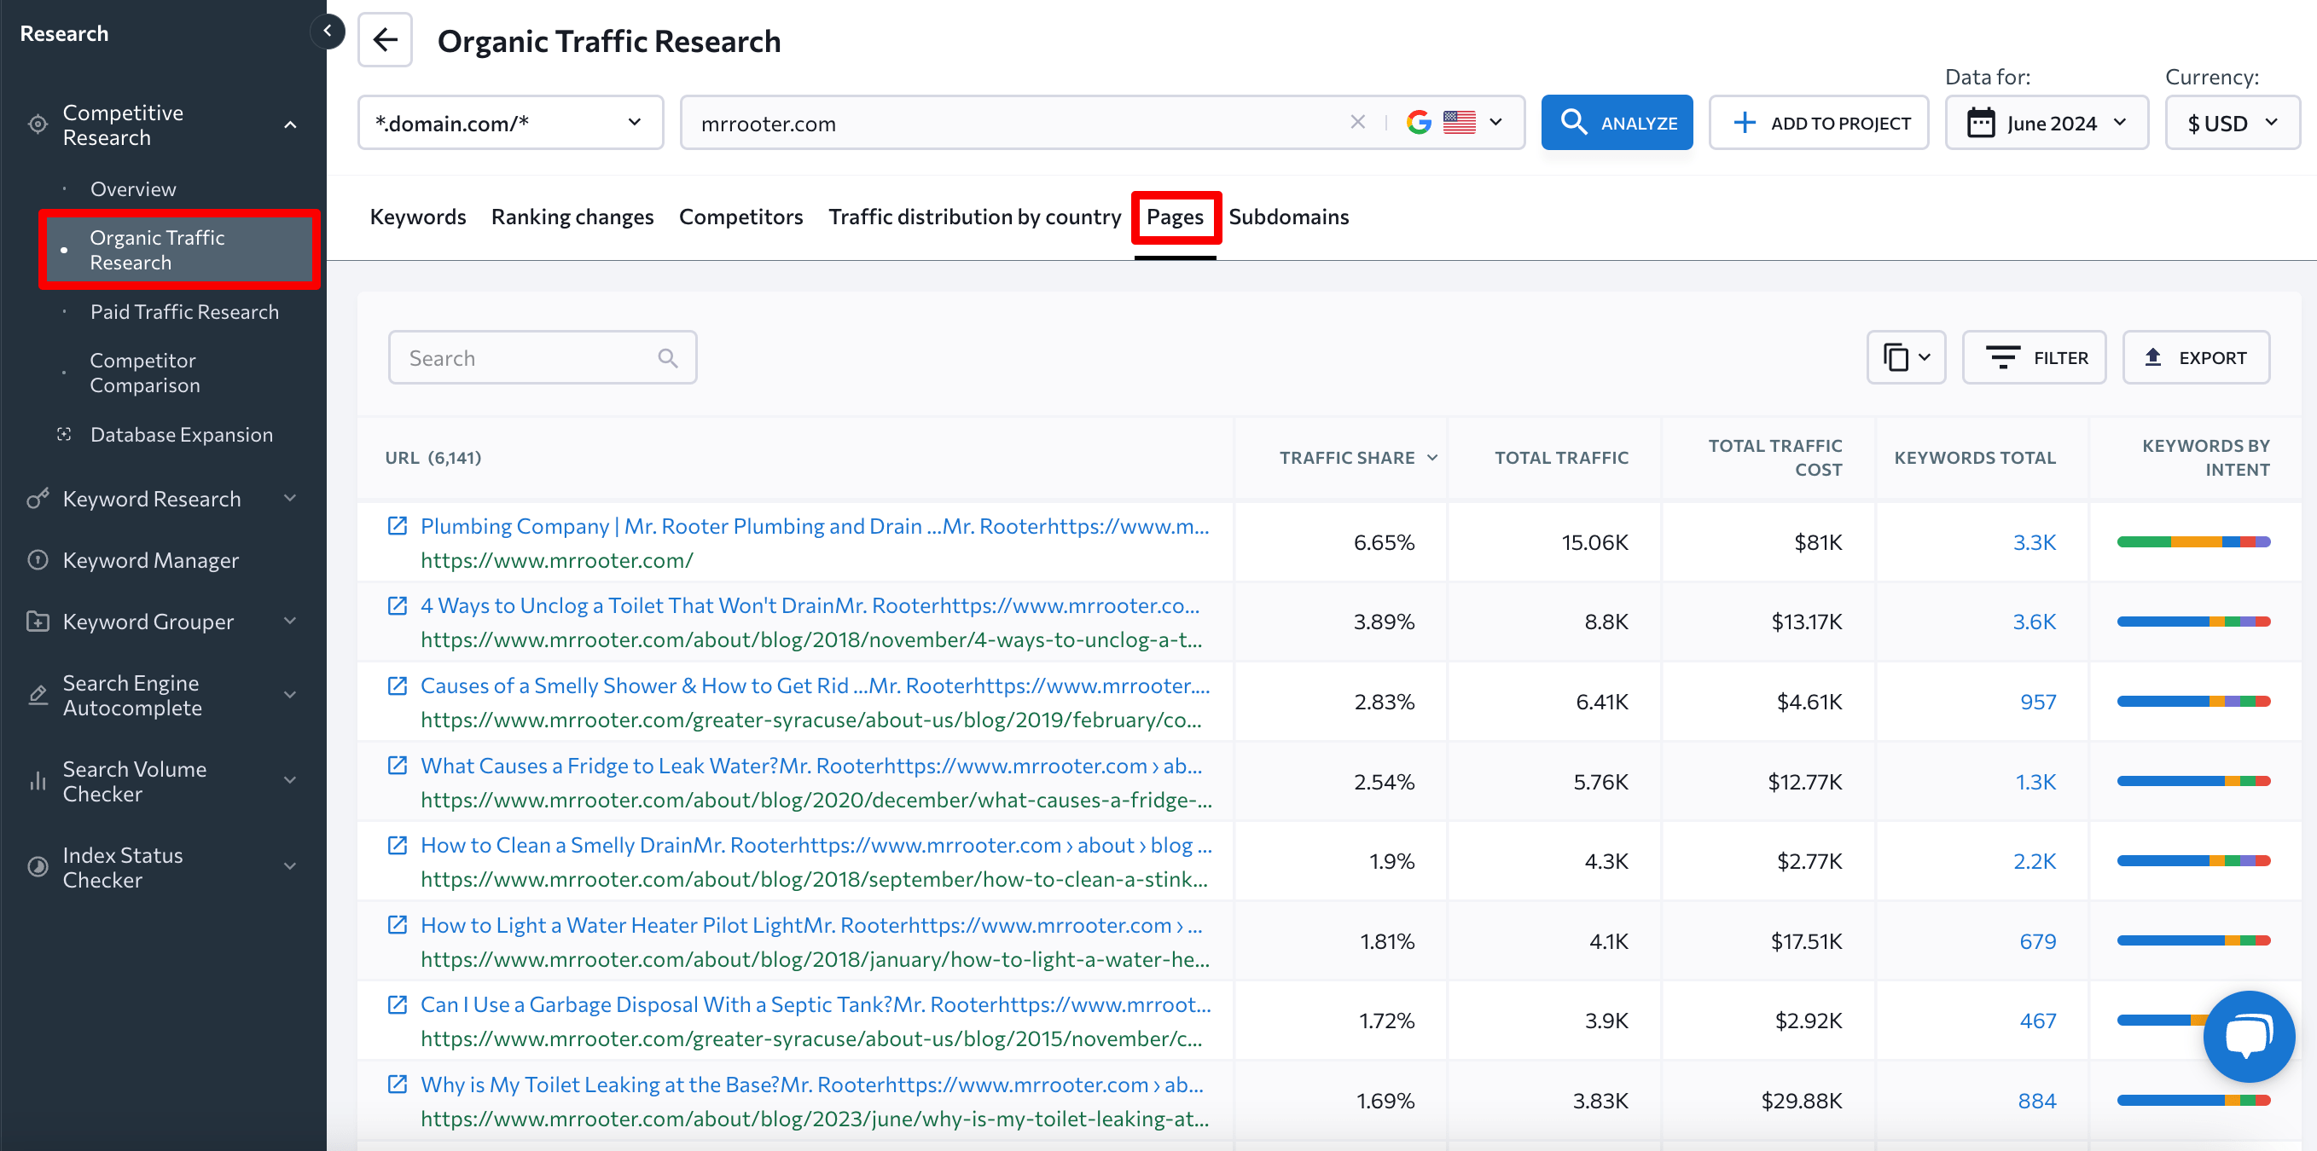
Task: Open external link for Garbage Disposal page
Action: point(397,1004)
